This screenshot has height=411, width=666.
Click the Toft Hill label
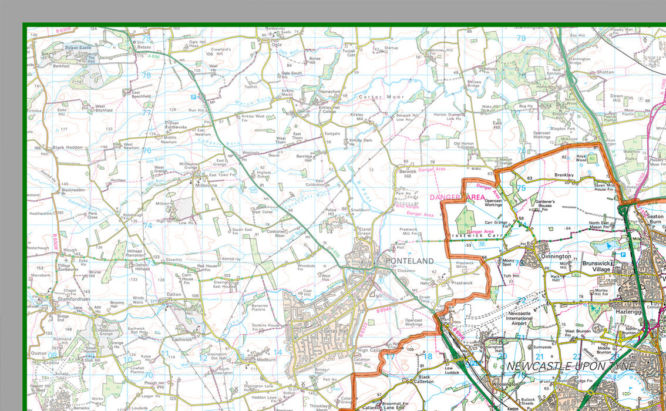coord(511,275)
